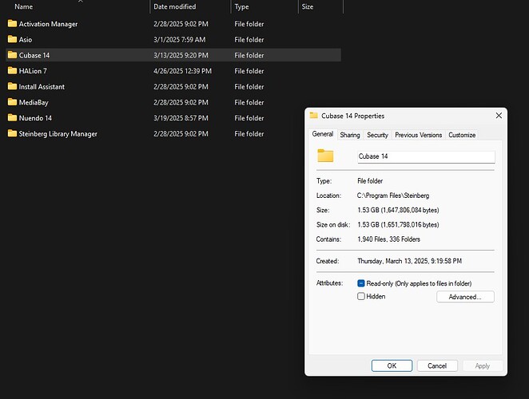Toggle the Read-only attribute checkbox
The image size is (529, 399).
pyautogui.click(x=361, y=283)
